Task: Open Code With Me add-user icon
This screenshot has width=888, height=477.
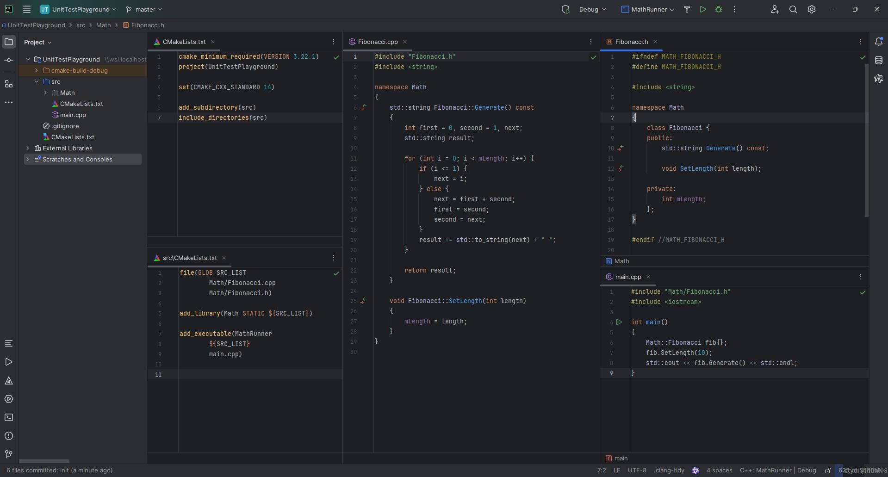Action: pyautogui.click(x=775, y=9)
